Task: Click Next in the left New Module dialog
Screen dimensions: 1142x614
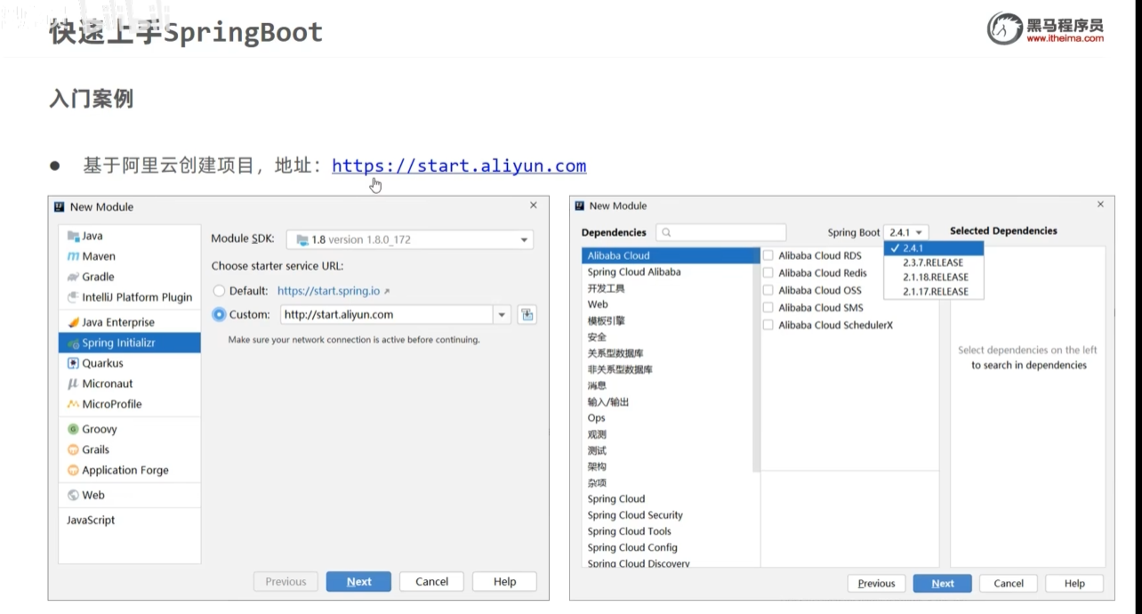Action: tap(359, 582)
